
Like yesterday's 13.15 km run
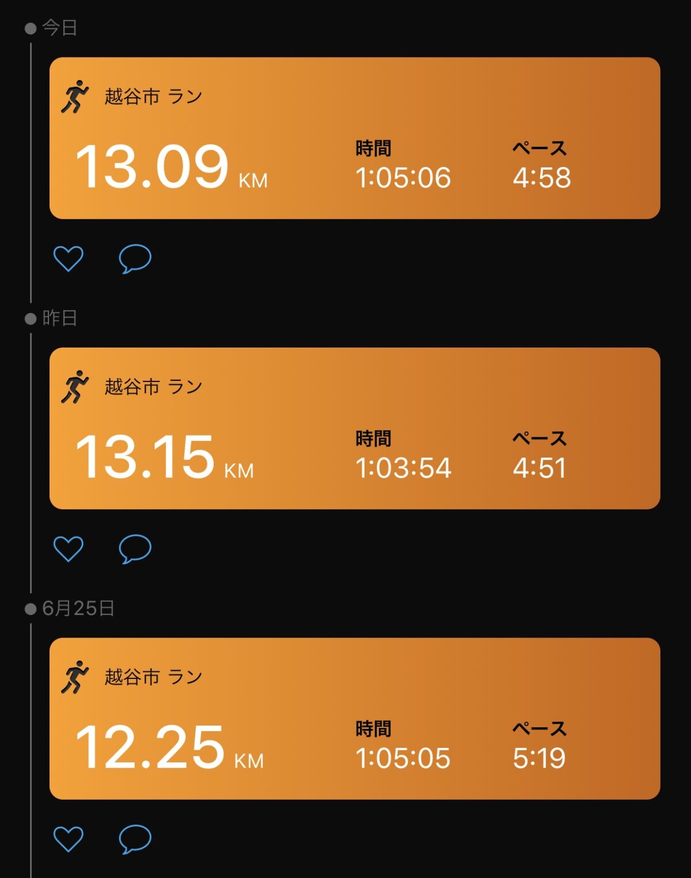[68, 548]
